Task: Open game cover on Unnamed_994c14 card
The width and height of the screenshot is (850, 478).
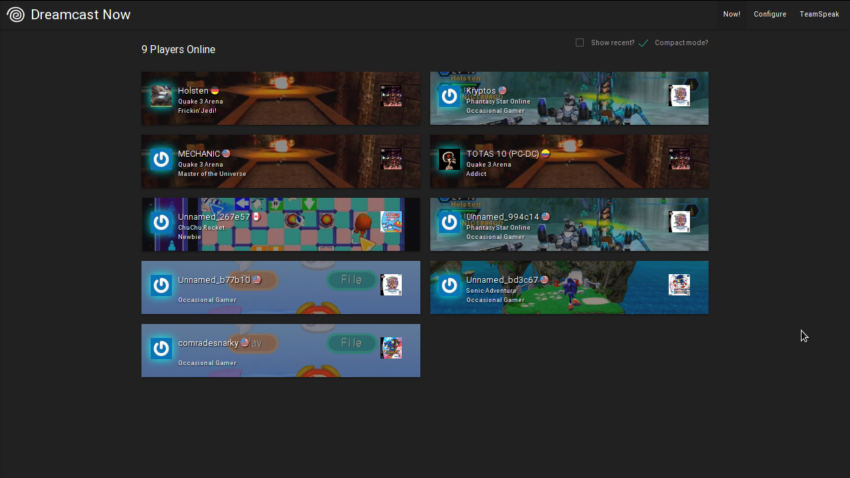Action: click(679, 222)
